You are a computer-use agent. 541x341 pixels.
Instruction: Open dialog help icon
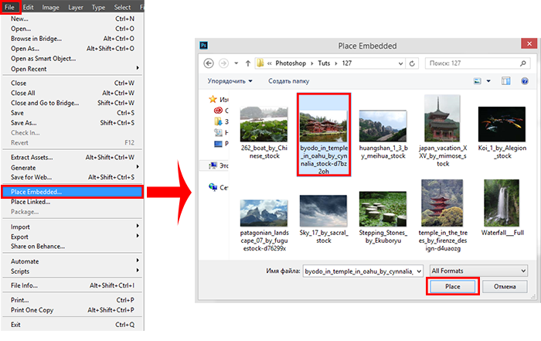[525, 81]
